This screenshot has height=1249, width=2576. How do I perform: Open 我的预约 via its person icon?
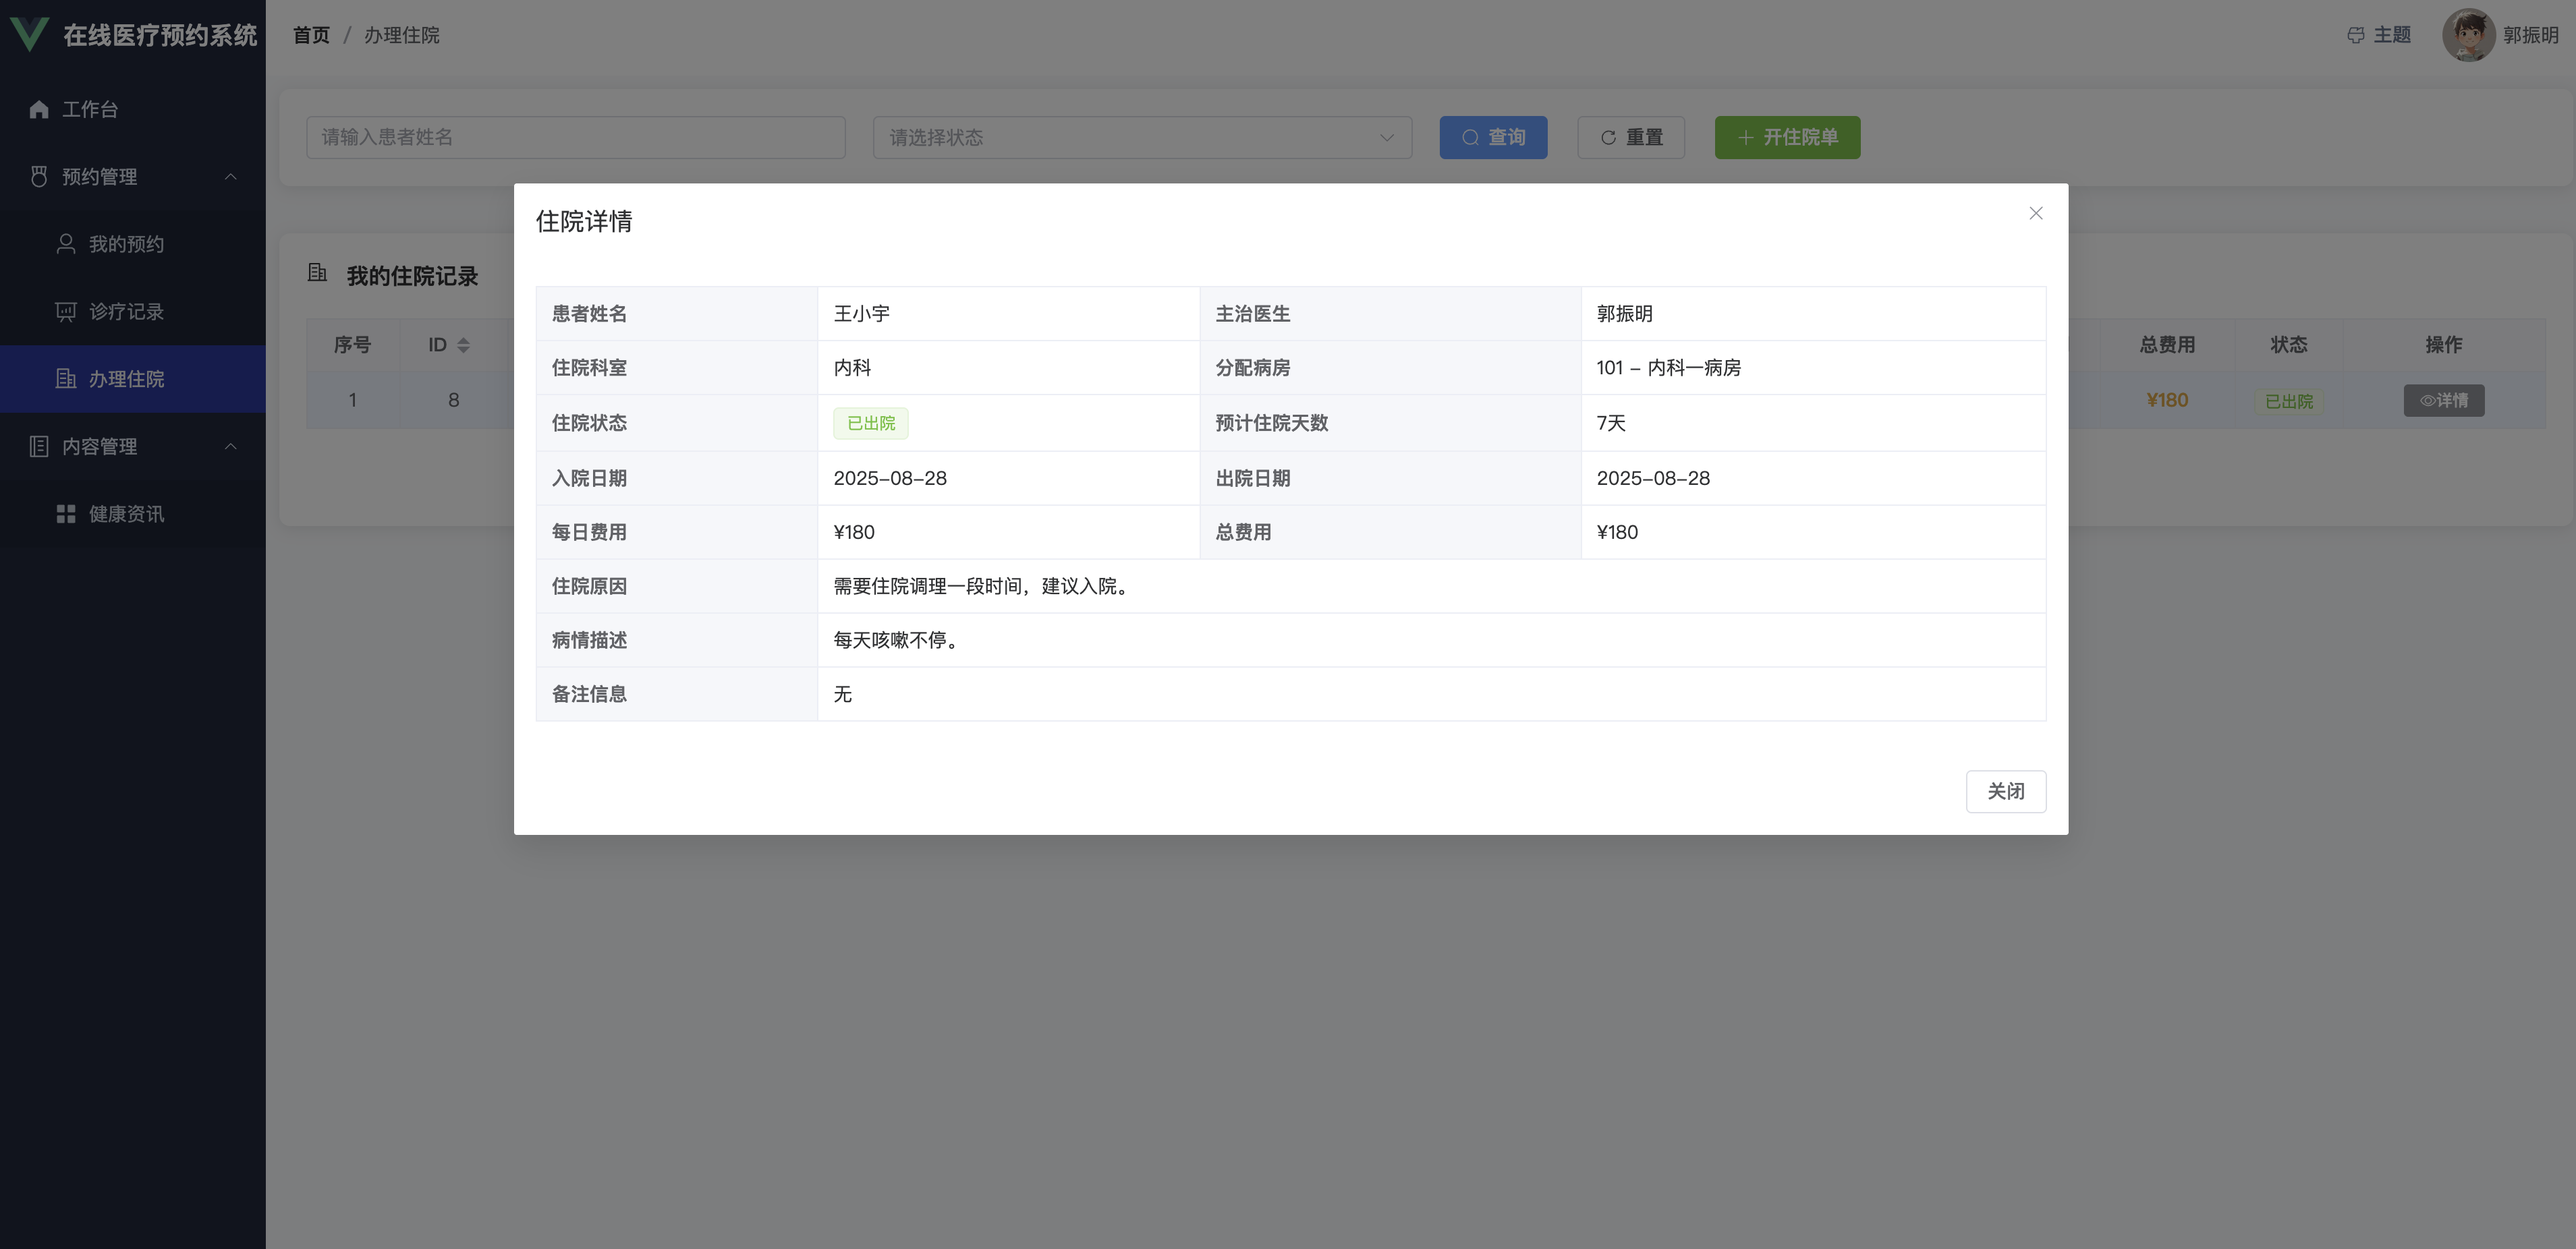pos(66,244)
